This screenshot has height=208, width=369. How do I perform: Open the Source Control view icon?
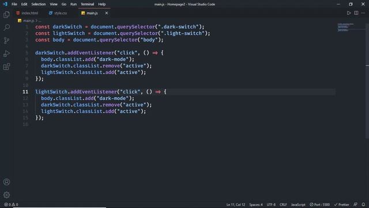click(x=6, y=40)
